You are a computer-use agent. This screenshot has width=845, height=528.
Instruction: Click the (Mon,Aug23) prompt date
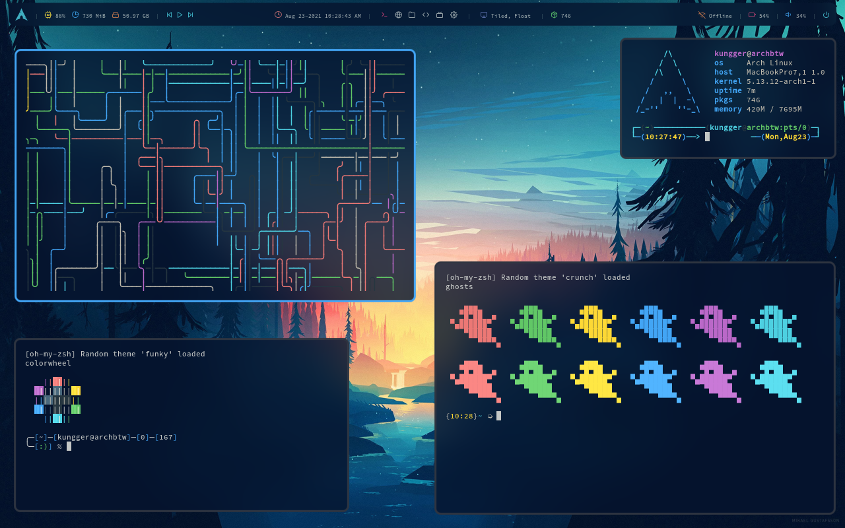(785, 137)
